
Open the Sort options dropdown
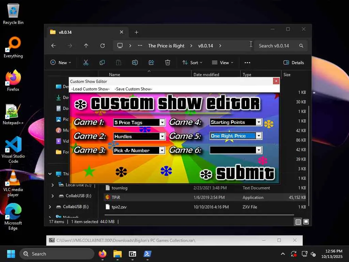192,63
